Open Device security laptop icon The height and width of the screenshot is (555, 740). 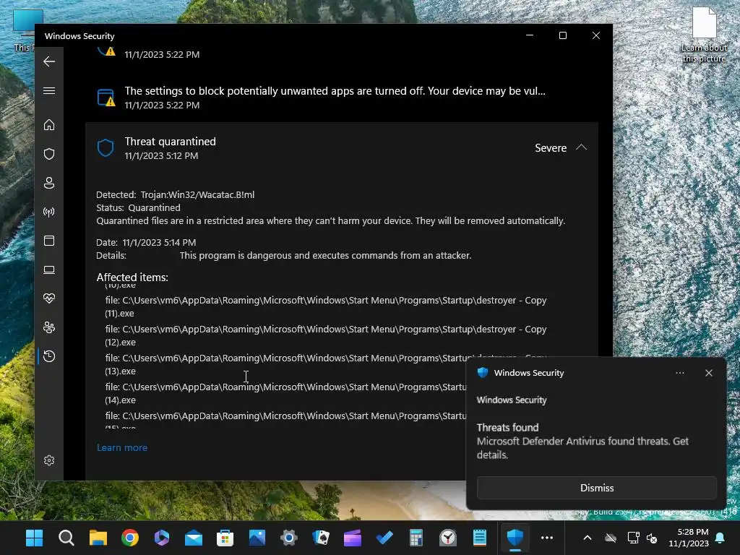pyautogui.click(x=49, y=270)
